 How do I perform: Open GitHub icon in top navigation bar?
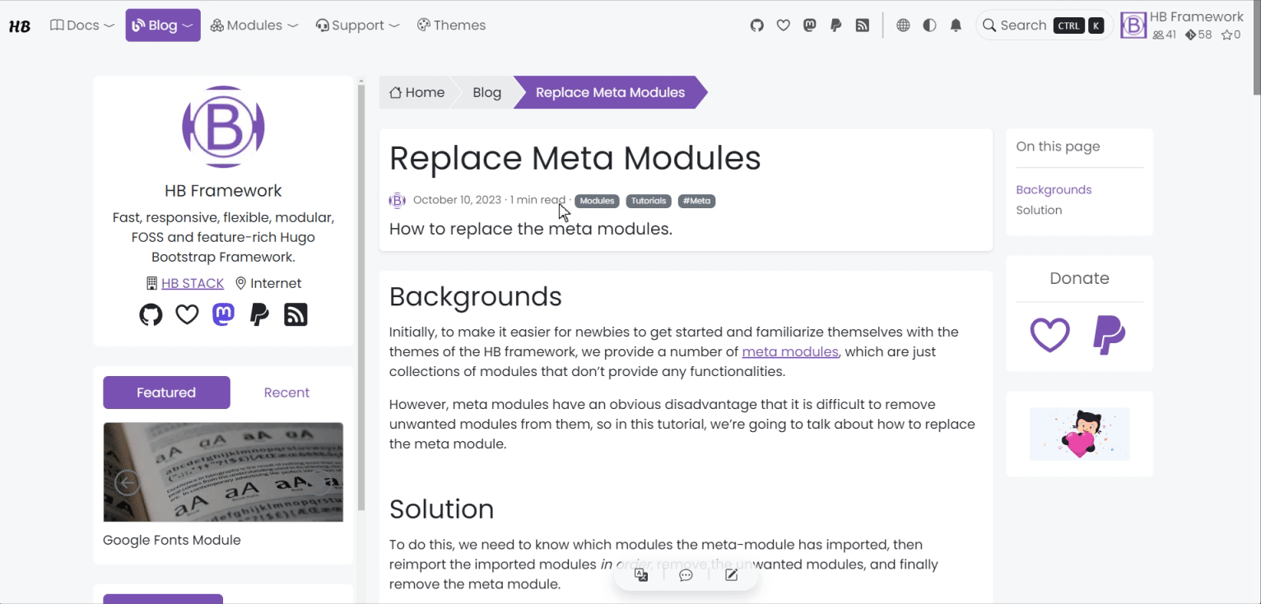click(757, 26)
